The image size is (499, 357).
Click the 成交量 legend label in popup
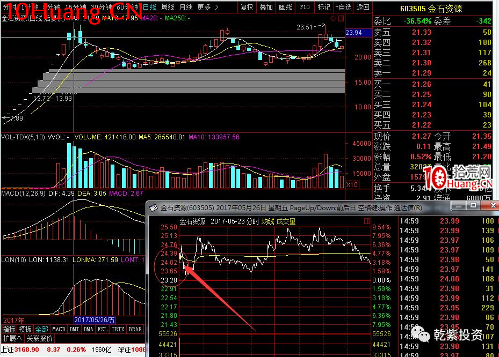[286, 221]
